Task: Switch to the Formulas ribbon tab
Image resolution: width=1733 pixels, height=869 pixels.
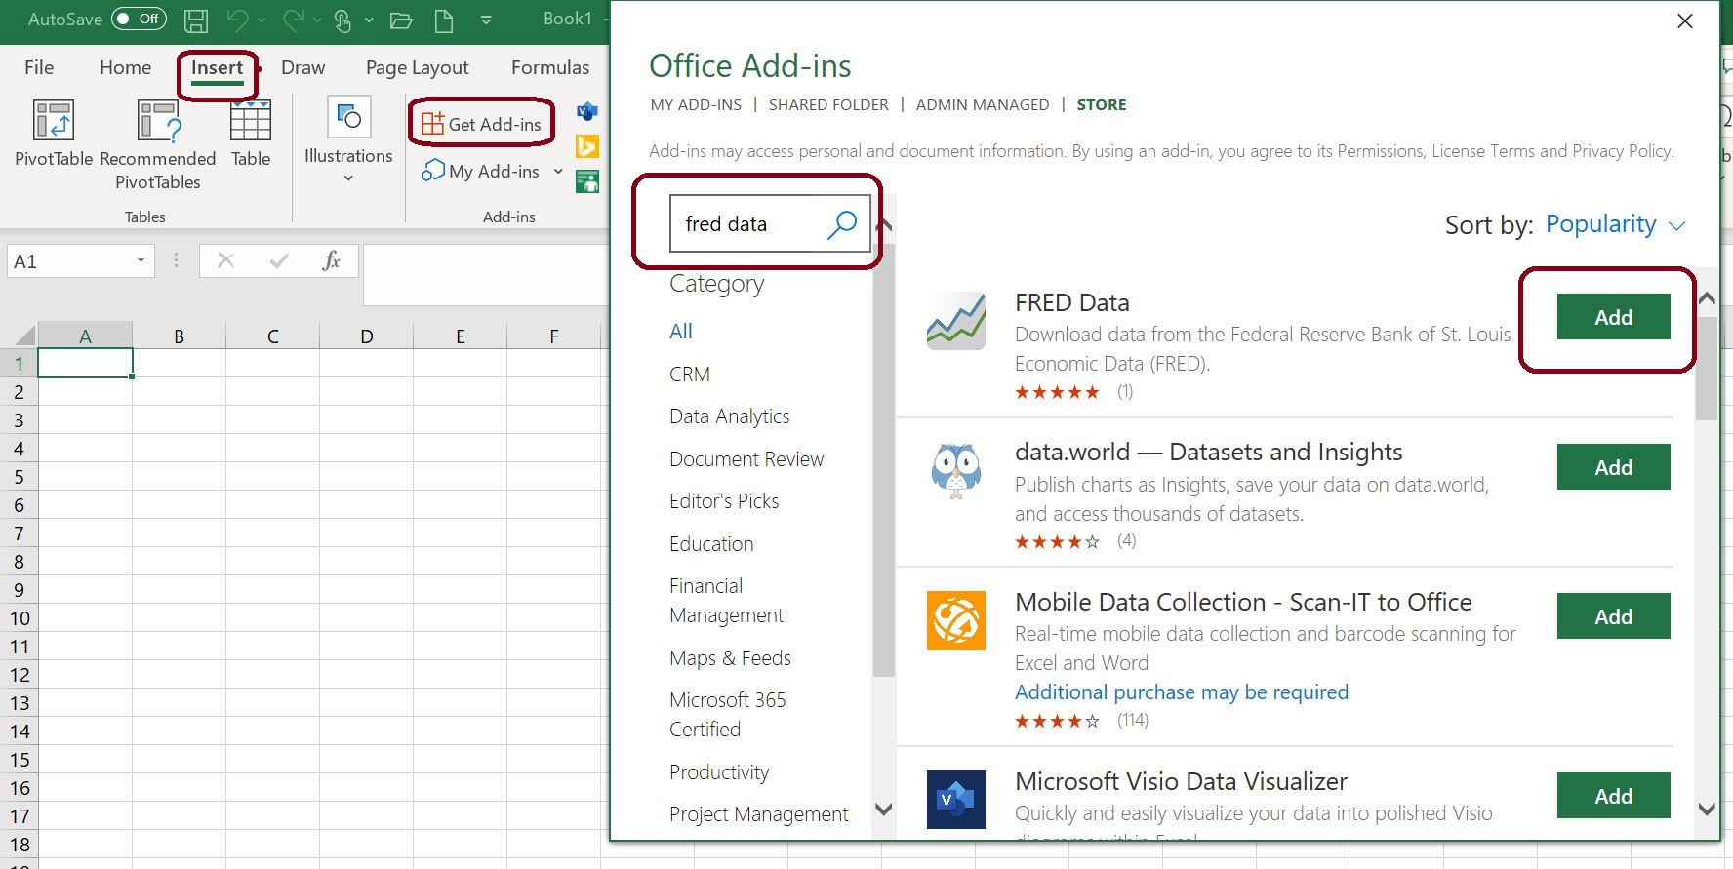Action: [x=550, y=67]
